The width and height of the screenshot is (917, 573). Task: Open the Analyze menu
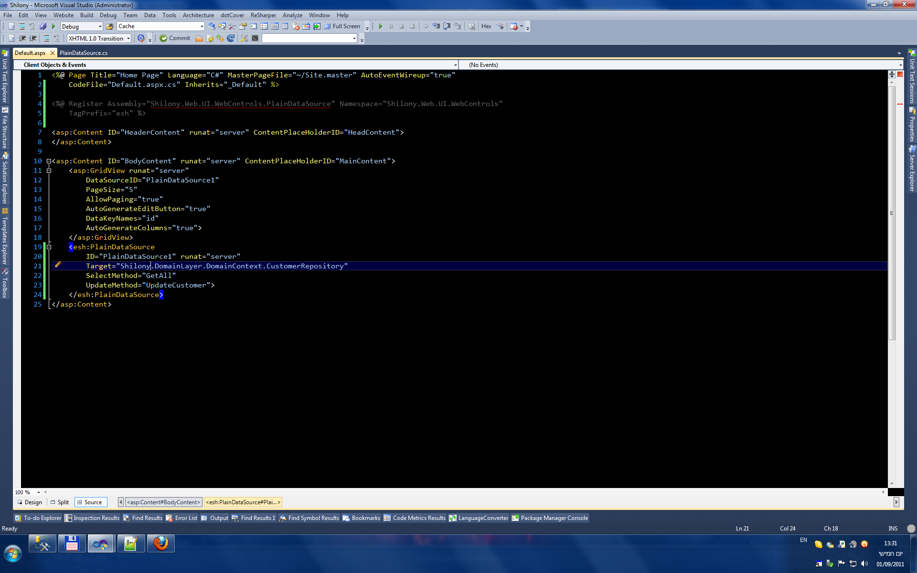(x=292, y=15)
